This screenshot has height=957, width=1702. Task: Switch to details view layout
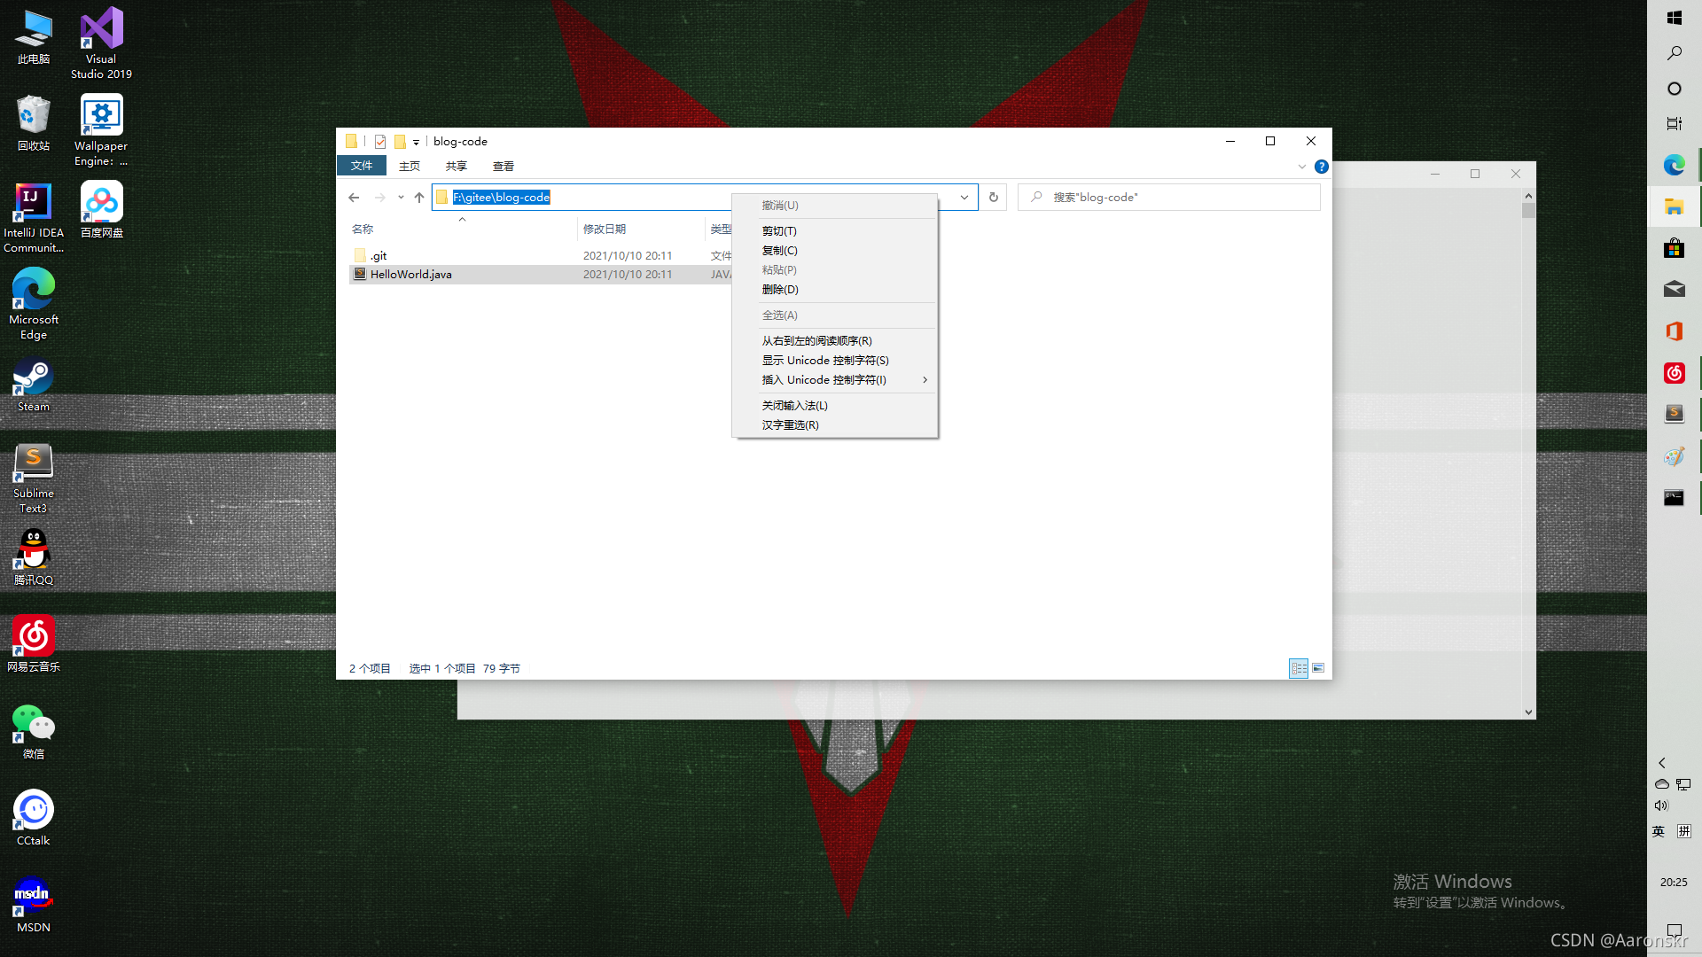[x=1299, y=668]
